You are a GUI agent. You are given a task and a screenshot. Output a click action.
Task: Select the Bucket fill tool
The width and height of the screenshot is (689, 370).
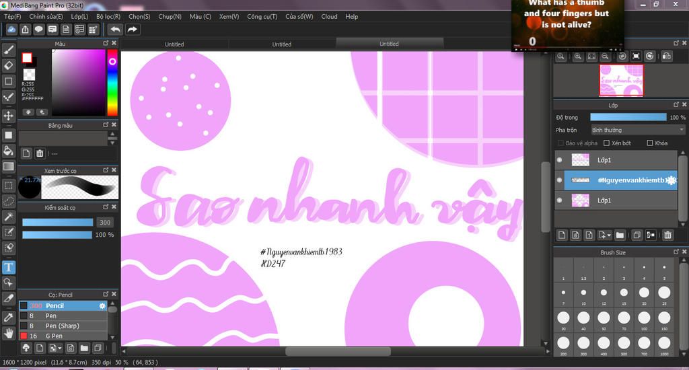click(8, 151)
